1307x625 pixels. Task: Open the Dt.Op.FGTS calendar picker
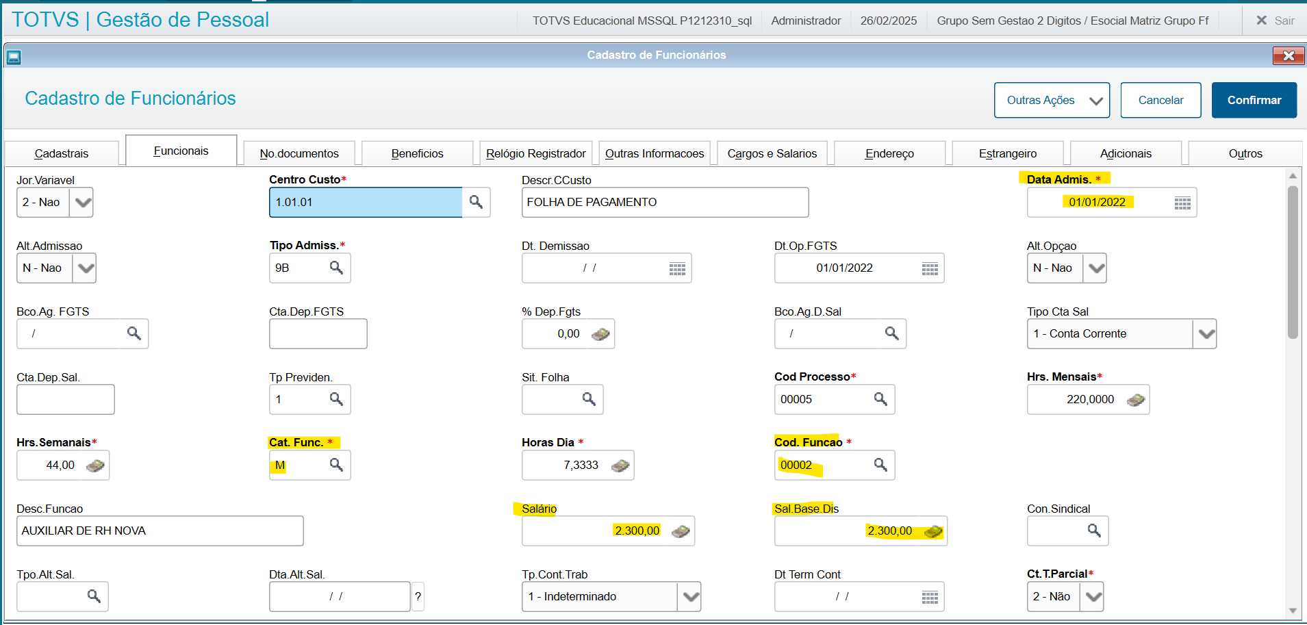tap(930, 268)
